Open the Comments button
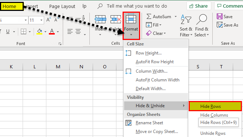Viewport: 243px width, 137px height. 229,6
